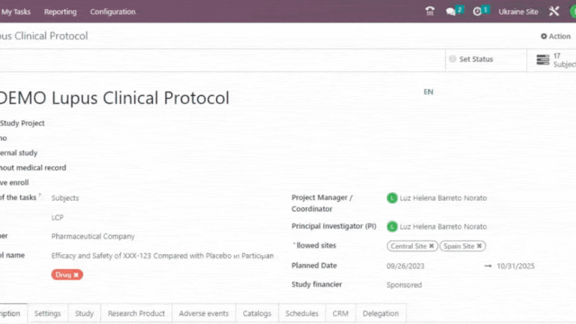Click the Project Manager avatar icon

391,198
